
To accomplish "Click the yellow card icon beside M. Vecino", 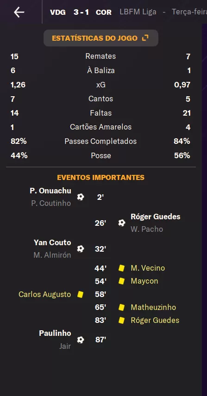I will click(x=122, y=268).
